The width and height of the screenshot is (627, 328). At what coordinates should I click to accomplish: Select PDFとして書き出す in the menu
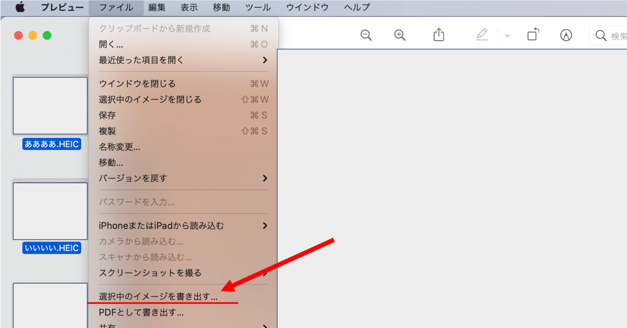(141, 313)
